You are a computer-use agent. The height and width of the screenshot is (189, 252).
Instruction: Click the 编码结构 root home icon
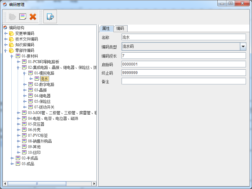(x=5, y=28)
